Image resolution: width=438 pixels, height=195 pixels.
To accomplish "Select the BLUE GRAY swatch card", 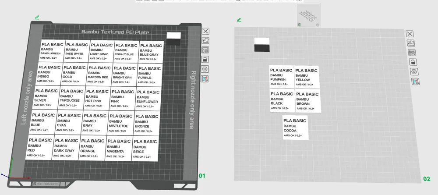I will point(151,52).
